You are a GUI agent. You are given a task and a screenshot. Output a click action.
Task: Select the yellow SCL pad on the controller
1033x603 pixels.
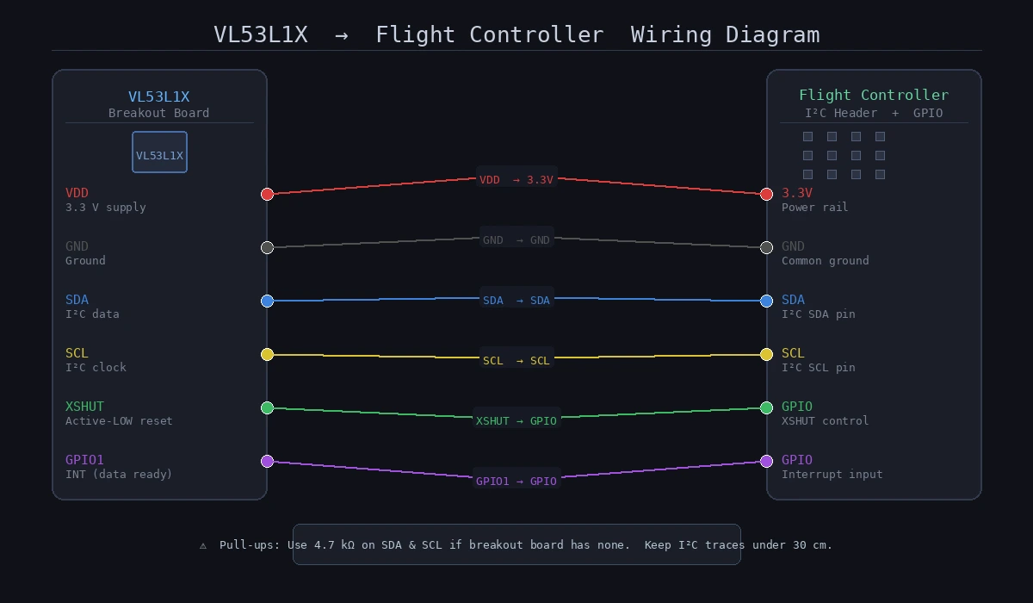tap(766, 353)
